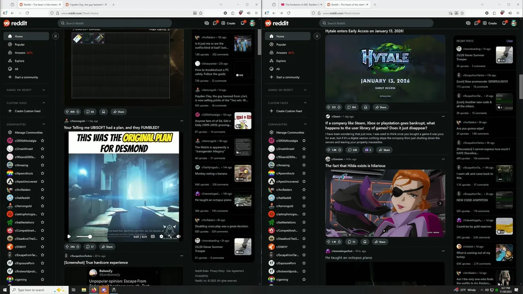
Task: Open chat icon in right Reddit window header
Action: click(476, 23)
